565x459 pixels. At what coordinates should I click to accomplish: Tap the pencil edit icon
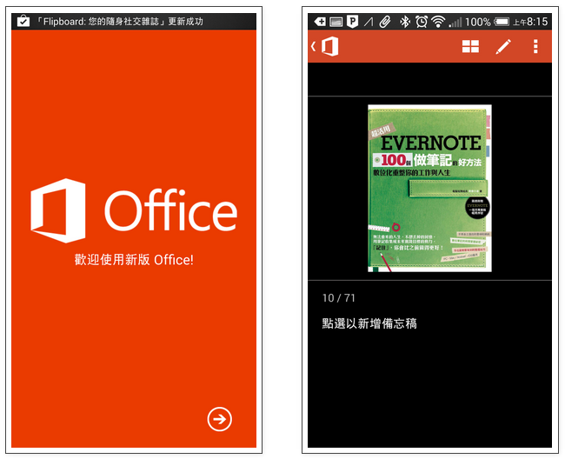pyautogui.click(x=503, y=46)
